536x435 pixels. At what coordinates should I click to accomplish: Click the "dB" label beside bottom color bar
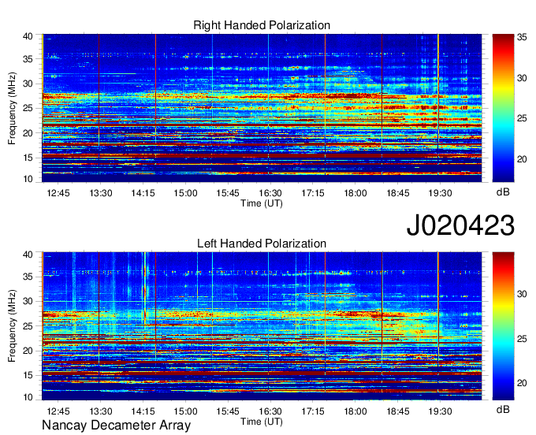pos(503,409)
